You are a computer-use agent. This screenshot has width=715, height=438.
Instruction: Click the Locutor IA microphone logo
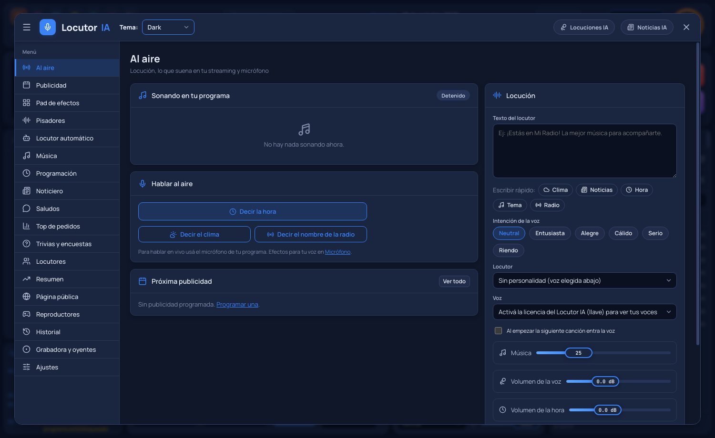[x=48, y=27]
